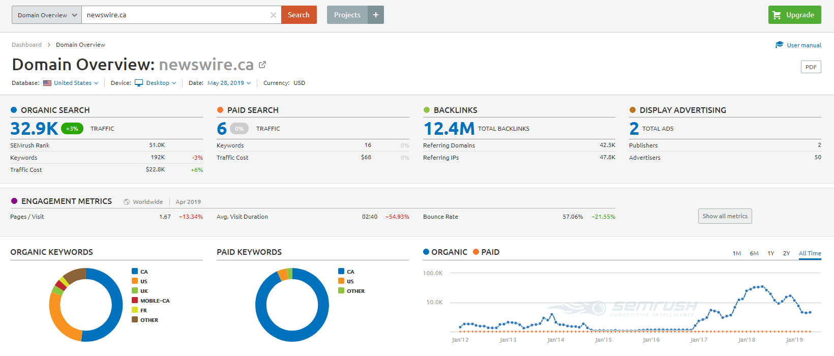Click the OTHER brown swatch in Organic Keywords
Image resolution: width=834 pixels, height=356 pixels.
click(135, 319)
